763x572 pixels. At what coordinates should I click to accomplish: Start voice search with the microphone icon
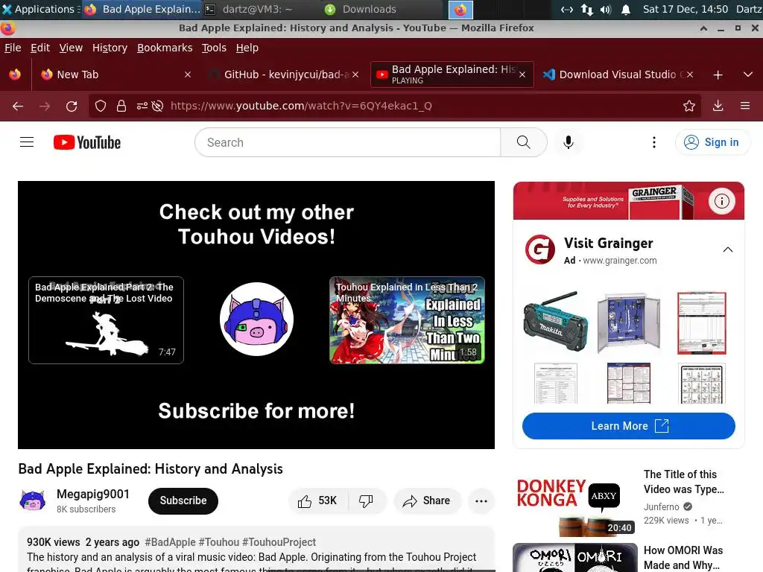coord(568,142)
